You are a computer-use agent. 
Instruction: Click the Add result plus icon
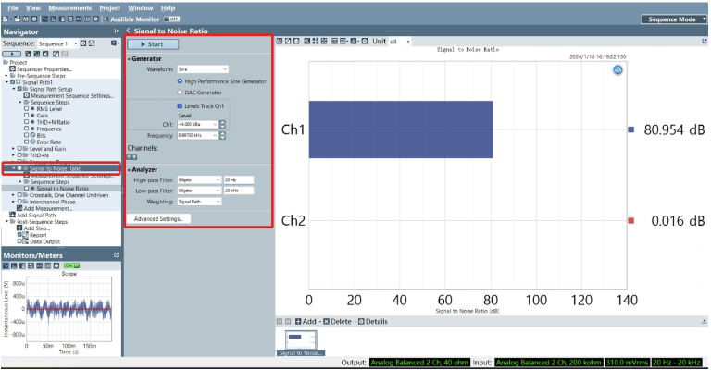[299, 321]
